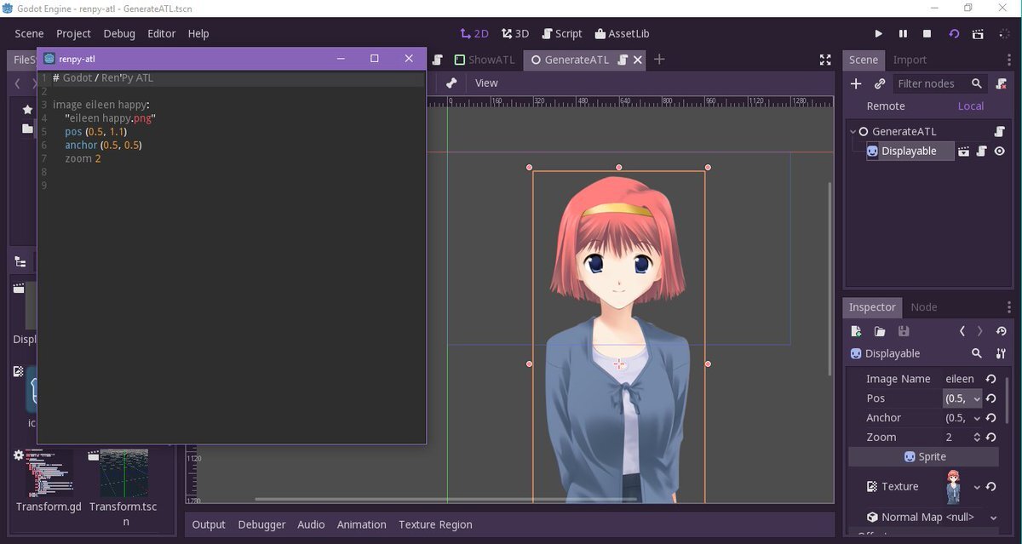Screen dimensions: 1022x544
Task: Open the Scene menu
Action: click(x=29, y=33)
